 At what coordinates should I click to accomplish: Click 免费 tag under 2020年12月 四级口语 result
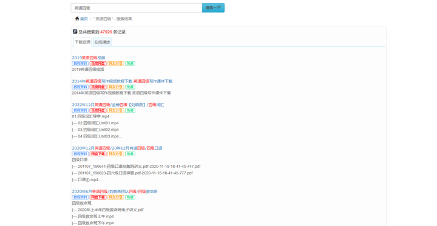(x=130, y=154)
